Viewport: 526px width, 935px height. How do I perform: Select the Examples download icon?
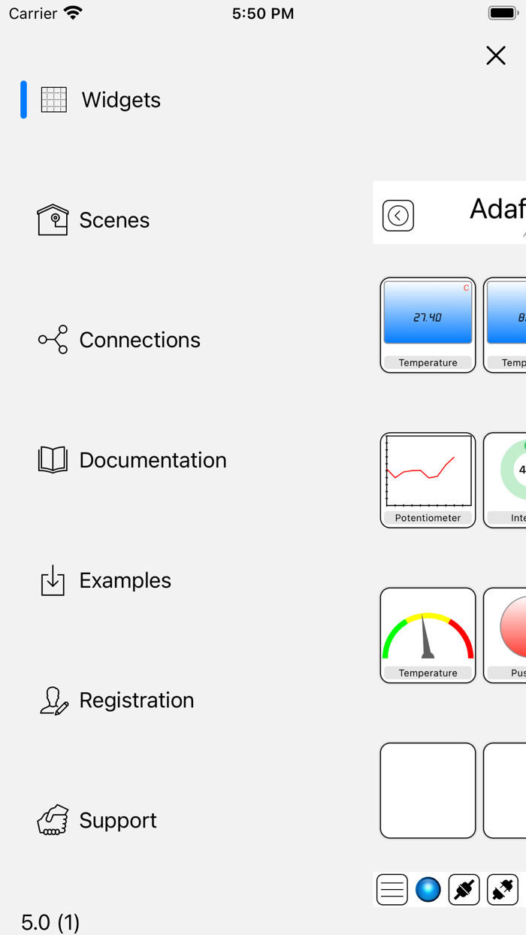[x=53, y=580]
